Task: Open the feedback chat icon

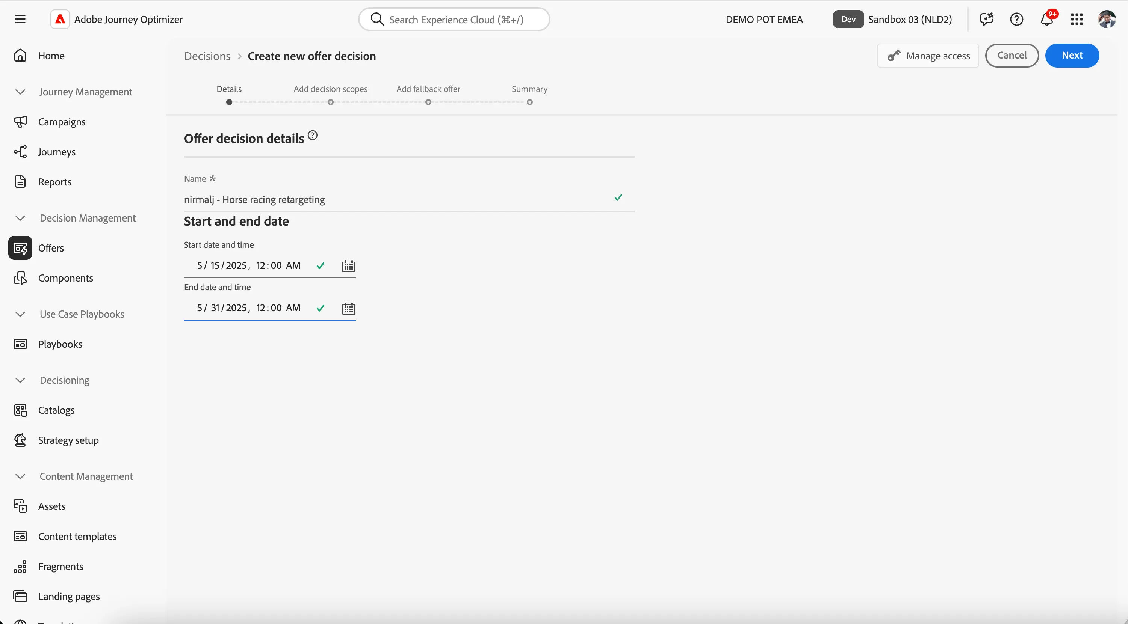Action: point(987,19)
